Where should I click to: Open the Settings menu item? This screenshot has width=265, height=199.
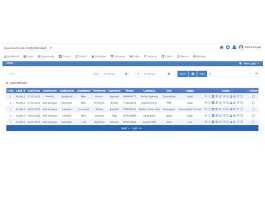(x=199, y=56)
